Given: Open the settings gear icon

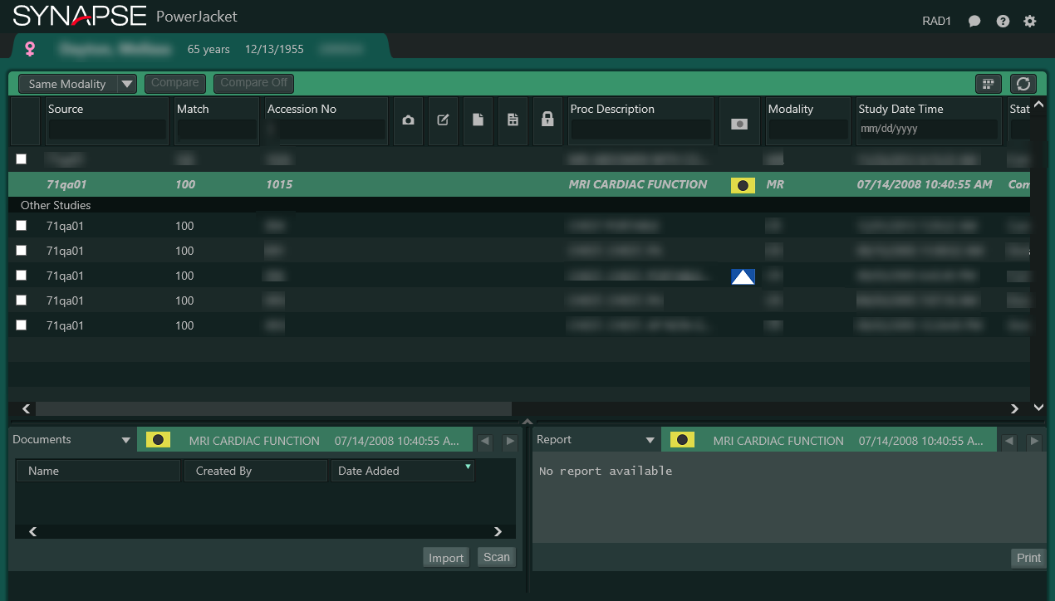Looking at the screenshot, I should pos(1030,22).
